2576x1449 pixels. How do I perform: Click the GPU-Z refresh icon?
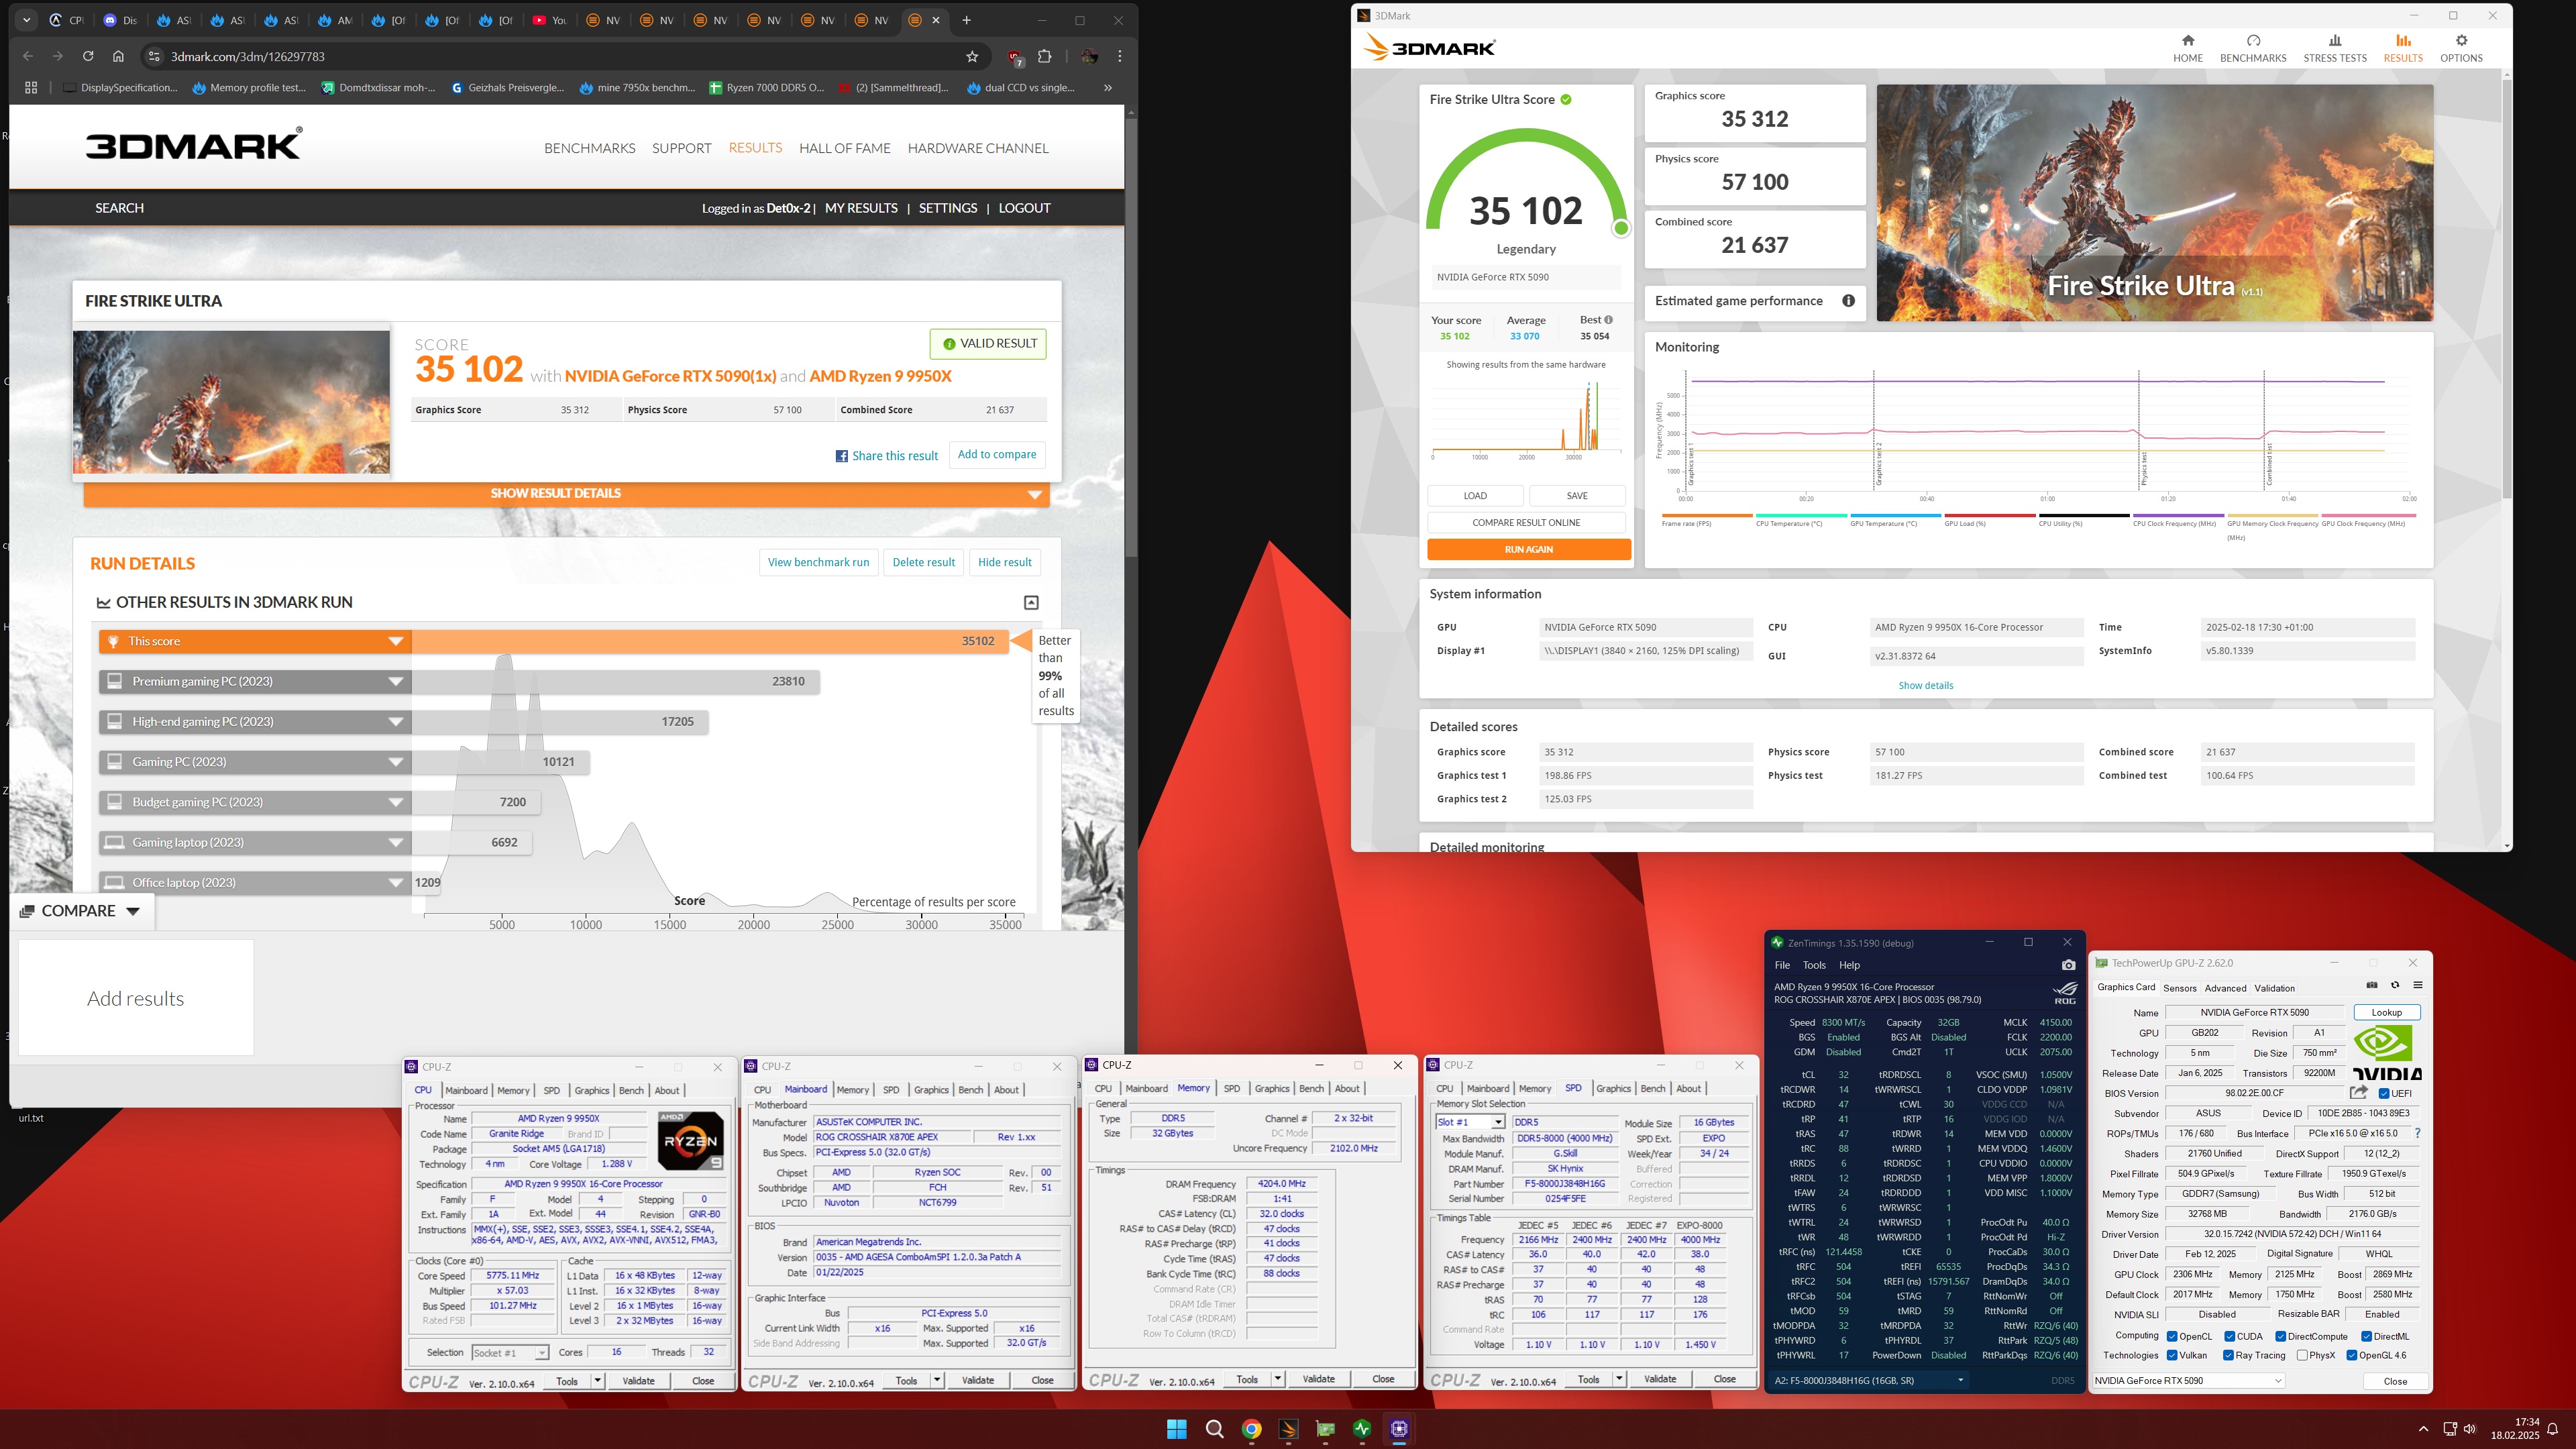click(x=2395, y=986)
